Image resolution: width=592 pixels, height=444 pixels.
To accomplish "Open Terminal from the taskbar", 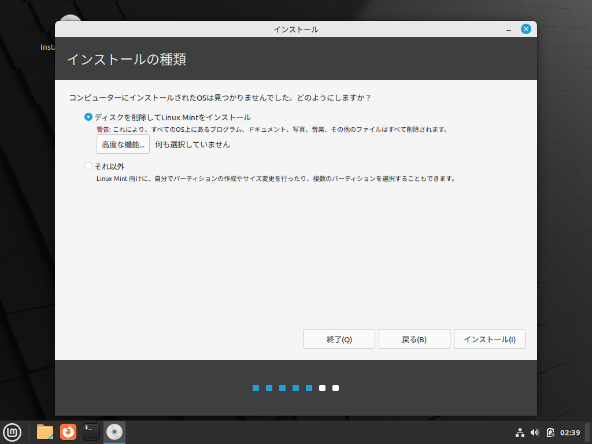I will (x=91, y=432).
